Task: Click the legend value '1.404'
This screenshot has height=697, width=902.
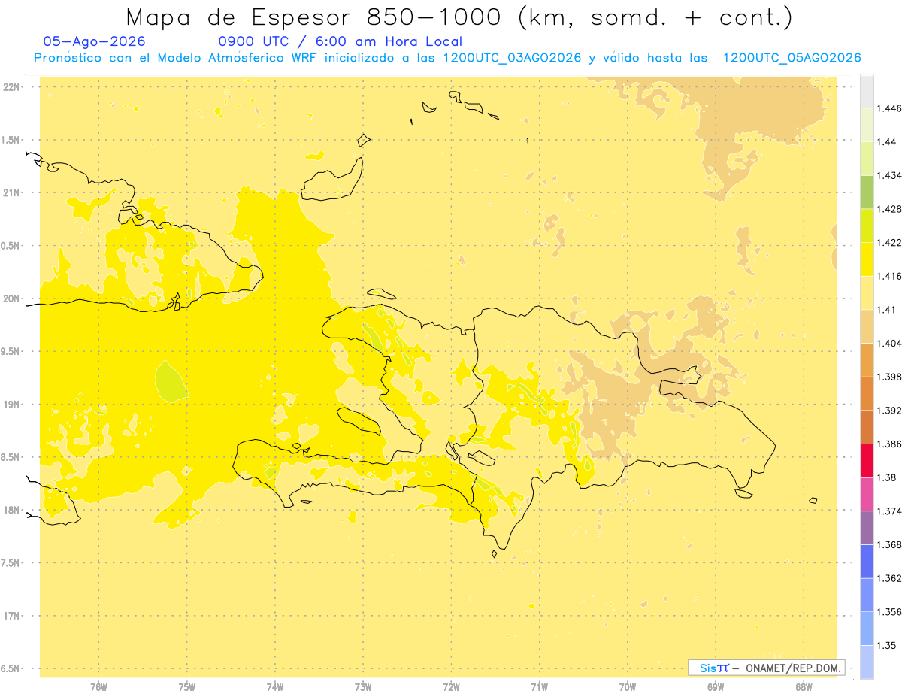Action: click(x=889, y=343)
